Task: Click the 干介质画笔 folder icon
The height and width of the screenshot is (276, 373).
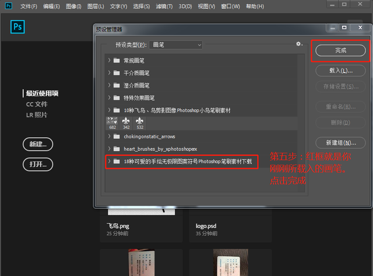Action: tap(117, 72)
